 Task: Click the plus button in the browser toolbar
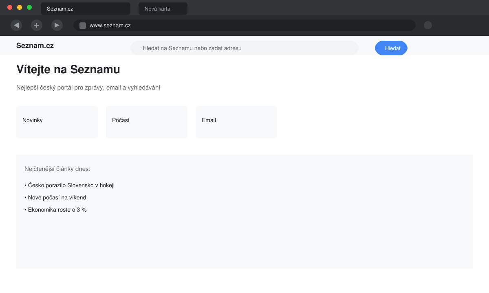coord(37,25)
